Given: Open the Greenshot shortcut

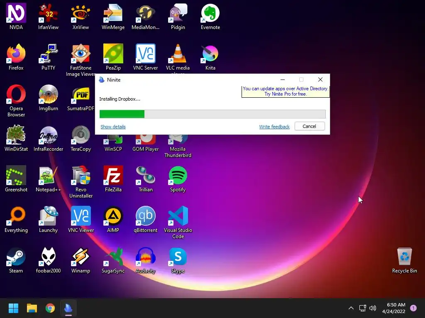Looking at the screenshot, I should click(16, 179).
